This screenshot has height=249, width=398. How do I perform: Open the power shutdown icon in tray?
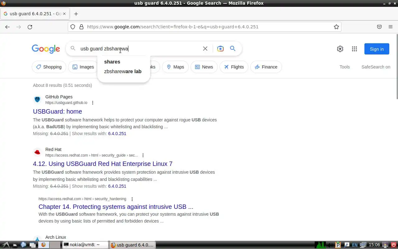393,245
